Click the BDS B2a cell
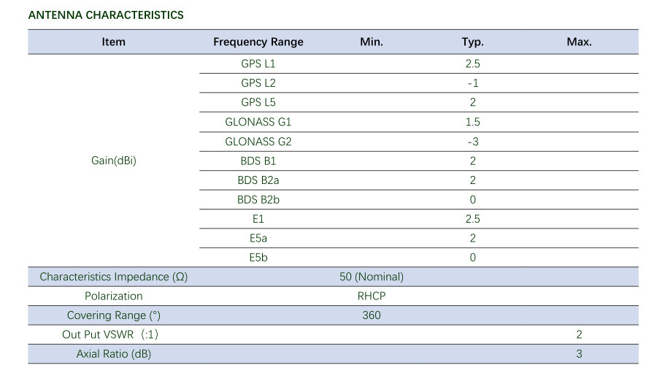This screenshot has height=376, width=665. click(258, 180)
